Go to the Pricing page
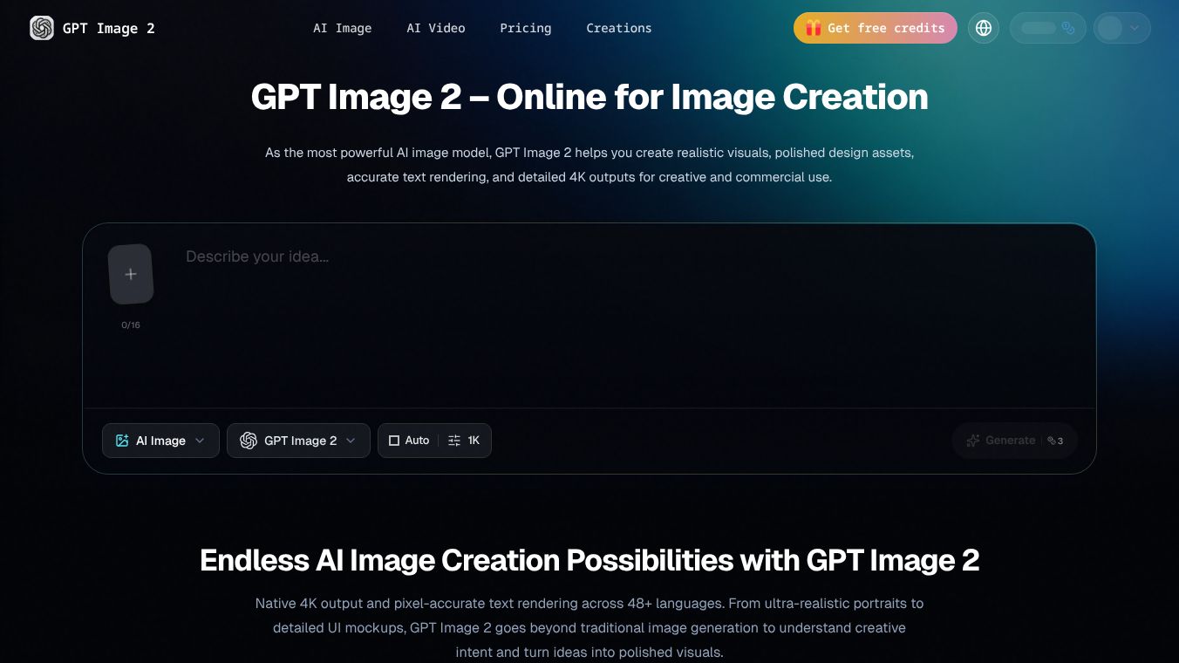The height and width of the screenshot is (663, 1179). click(x=526, y=28)
